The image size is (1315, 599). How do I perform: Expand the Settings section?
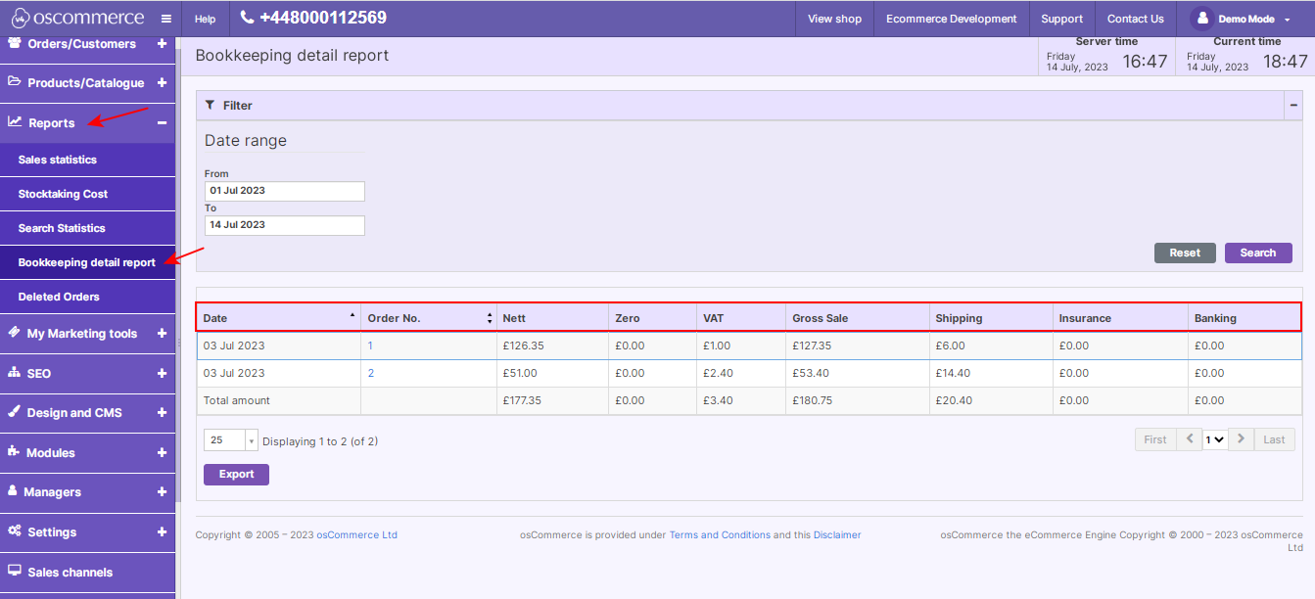click(162, 532)
